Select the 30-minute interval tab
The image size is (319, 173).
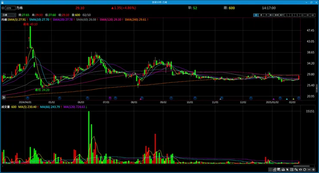308,15
